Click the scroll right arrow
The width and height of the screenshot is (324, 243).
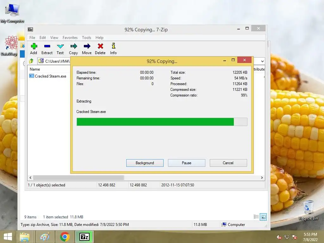(262, 178)
